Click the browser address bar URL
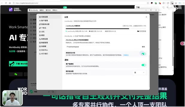Image resolution: width=185 pixels, height=107 pixels. coord(27,3)
